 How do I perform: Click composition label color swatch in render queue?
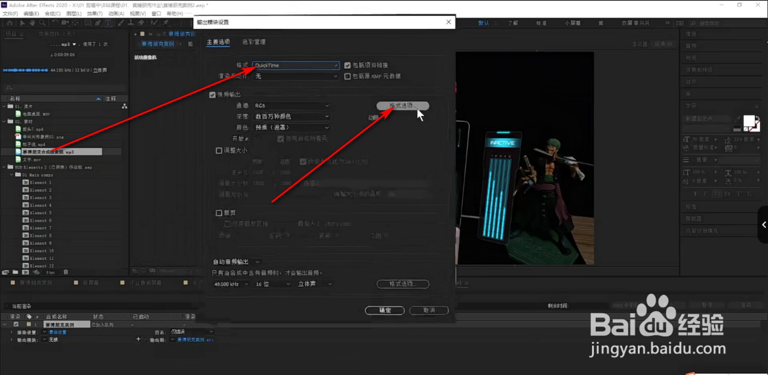coord(29,325)
